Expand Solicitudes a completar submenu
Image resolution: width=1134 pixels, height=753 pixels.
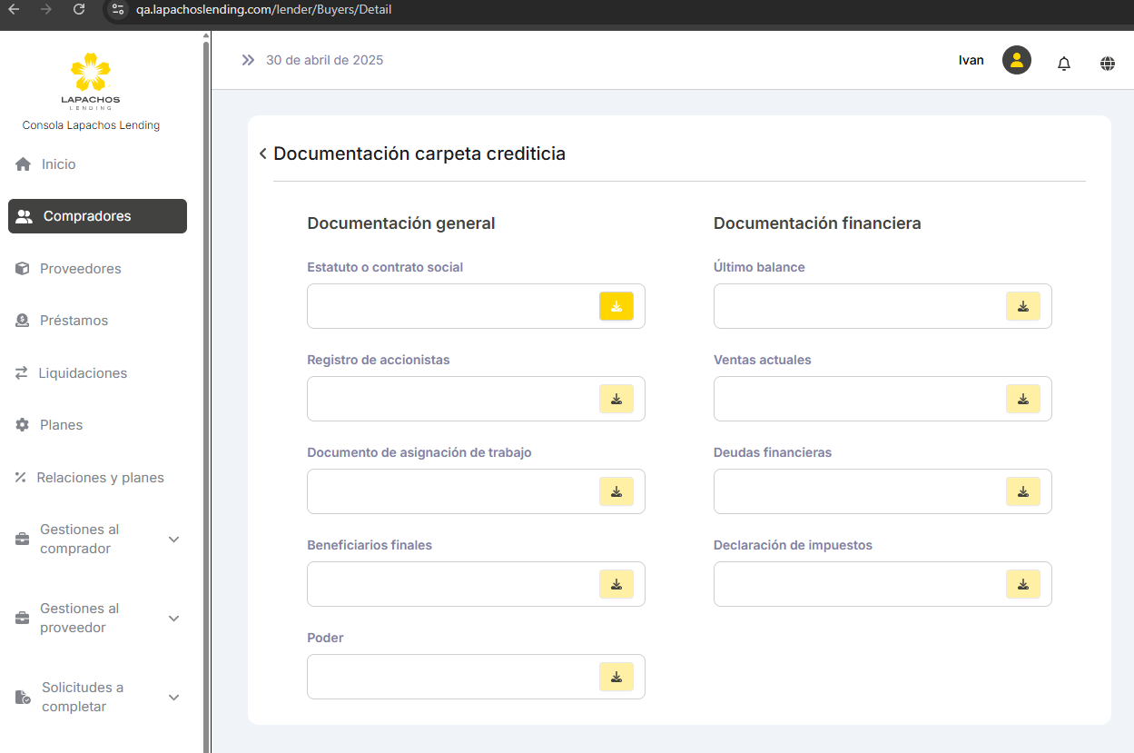pos(174,698)
